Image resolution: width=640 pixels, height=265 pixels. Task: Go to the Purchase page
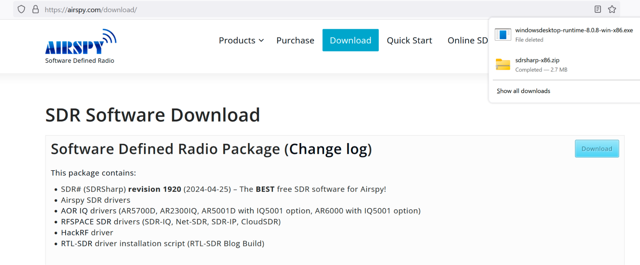(295, 41)
